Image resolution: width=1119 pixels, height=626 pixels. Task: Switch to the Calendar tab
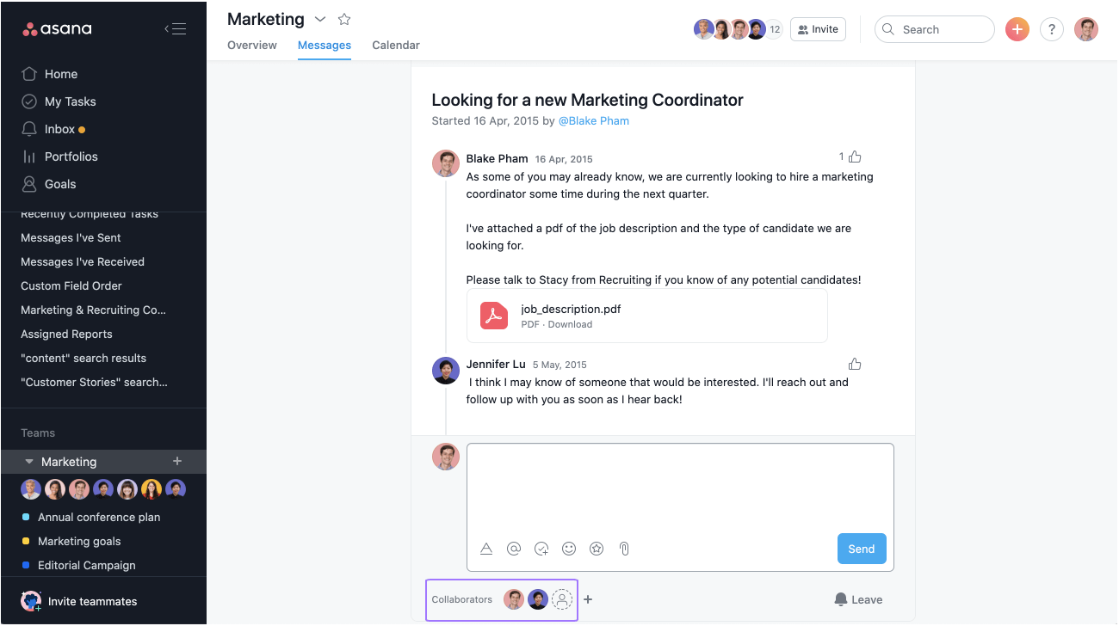pos(396,45)
